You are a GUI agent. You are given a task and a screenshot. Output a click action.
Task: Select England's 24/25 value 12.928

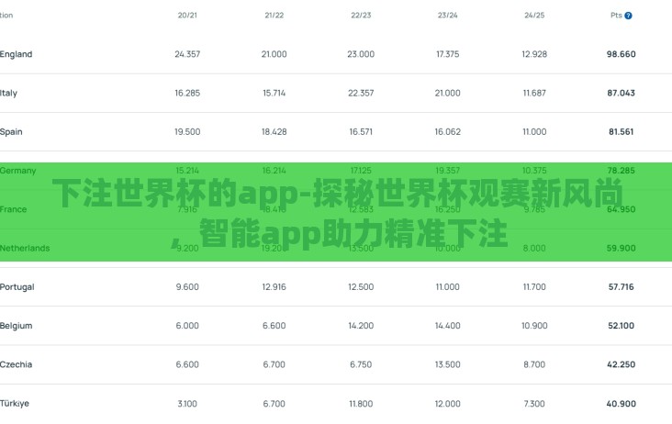[534, 54]
